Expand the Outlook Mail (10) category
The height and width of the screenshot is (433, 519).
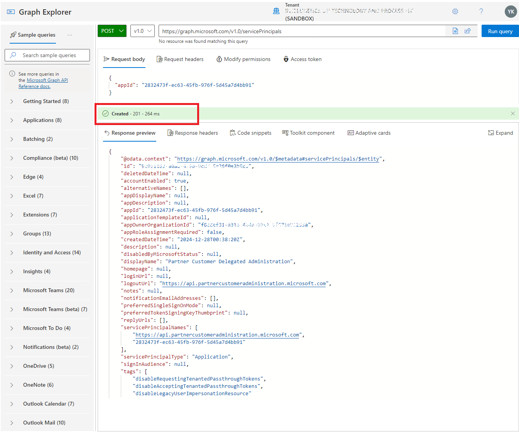coord(47,423)
